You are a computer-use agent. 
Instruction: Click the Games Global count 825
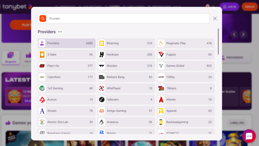point(209,66)
